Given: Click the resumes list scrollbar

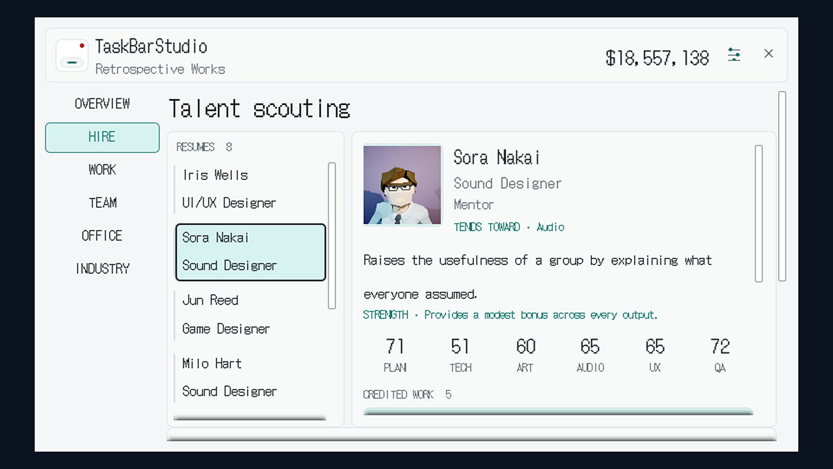Looking at the screenshot, I should tap(332, 235).
